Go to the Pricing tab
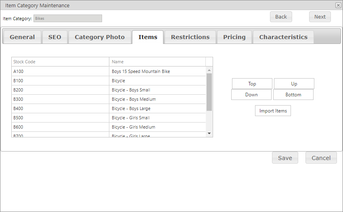This screenshot has height=212, width=343. click(234, 37)
